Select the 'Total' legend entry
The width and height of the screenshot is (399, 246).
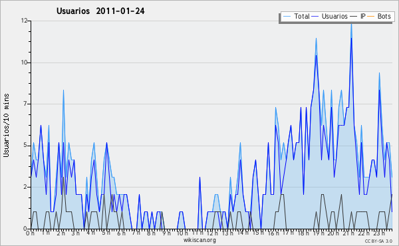(296, 16)
